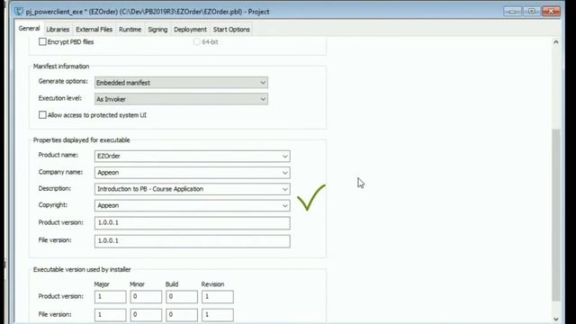Click installer Product version Minor field
This screenshot has width=576, height=324.
coord(146,296)
